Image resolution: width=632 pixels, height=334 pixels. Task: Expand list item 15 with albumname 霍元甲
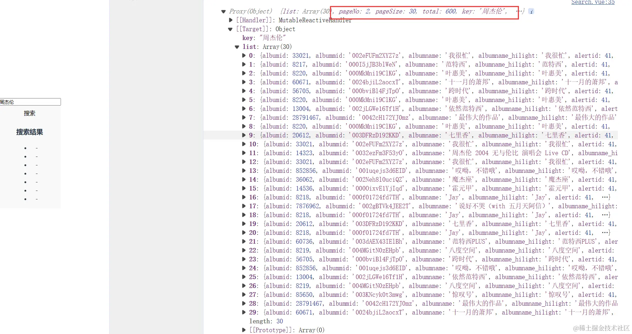tap(244, 188)
